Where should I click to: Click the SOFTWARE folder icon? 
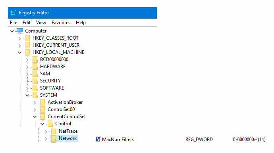35,88
